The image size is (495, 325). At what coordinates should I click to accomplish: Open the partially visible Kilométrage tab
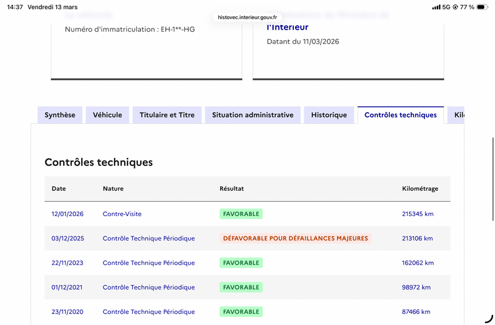456,115
